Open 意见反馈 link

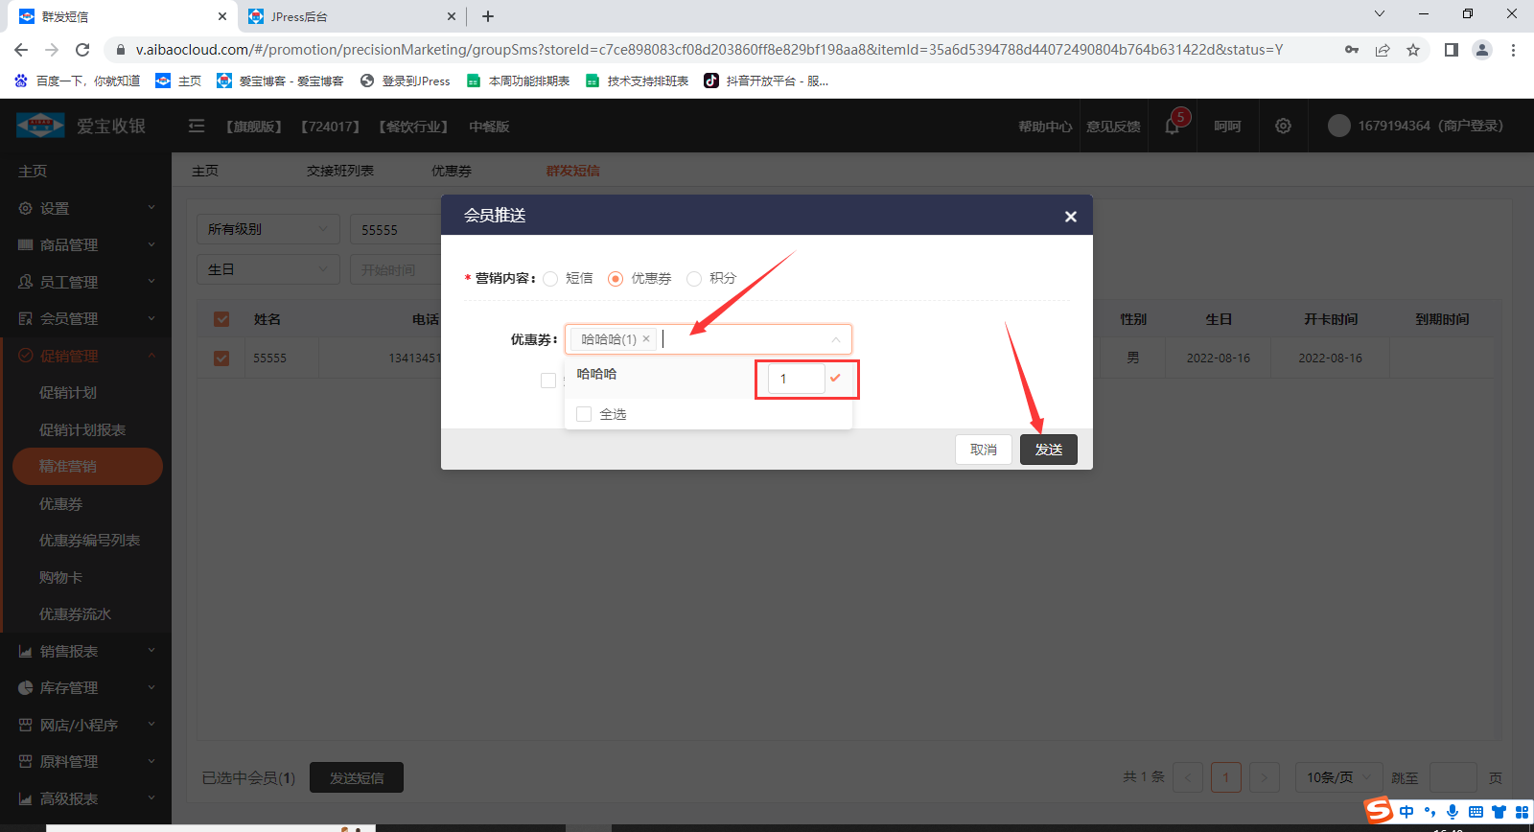pyautogui.click(x=1113, y=126)
